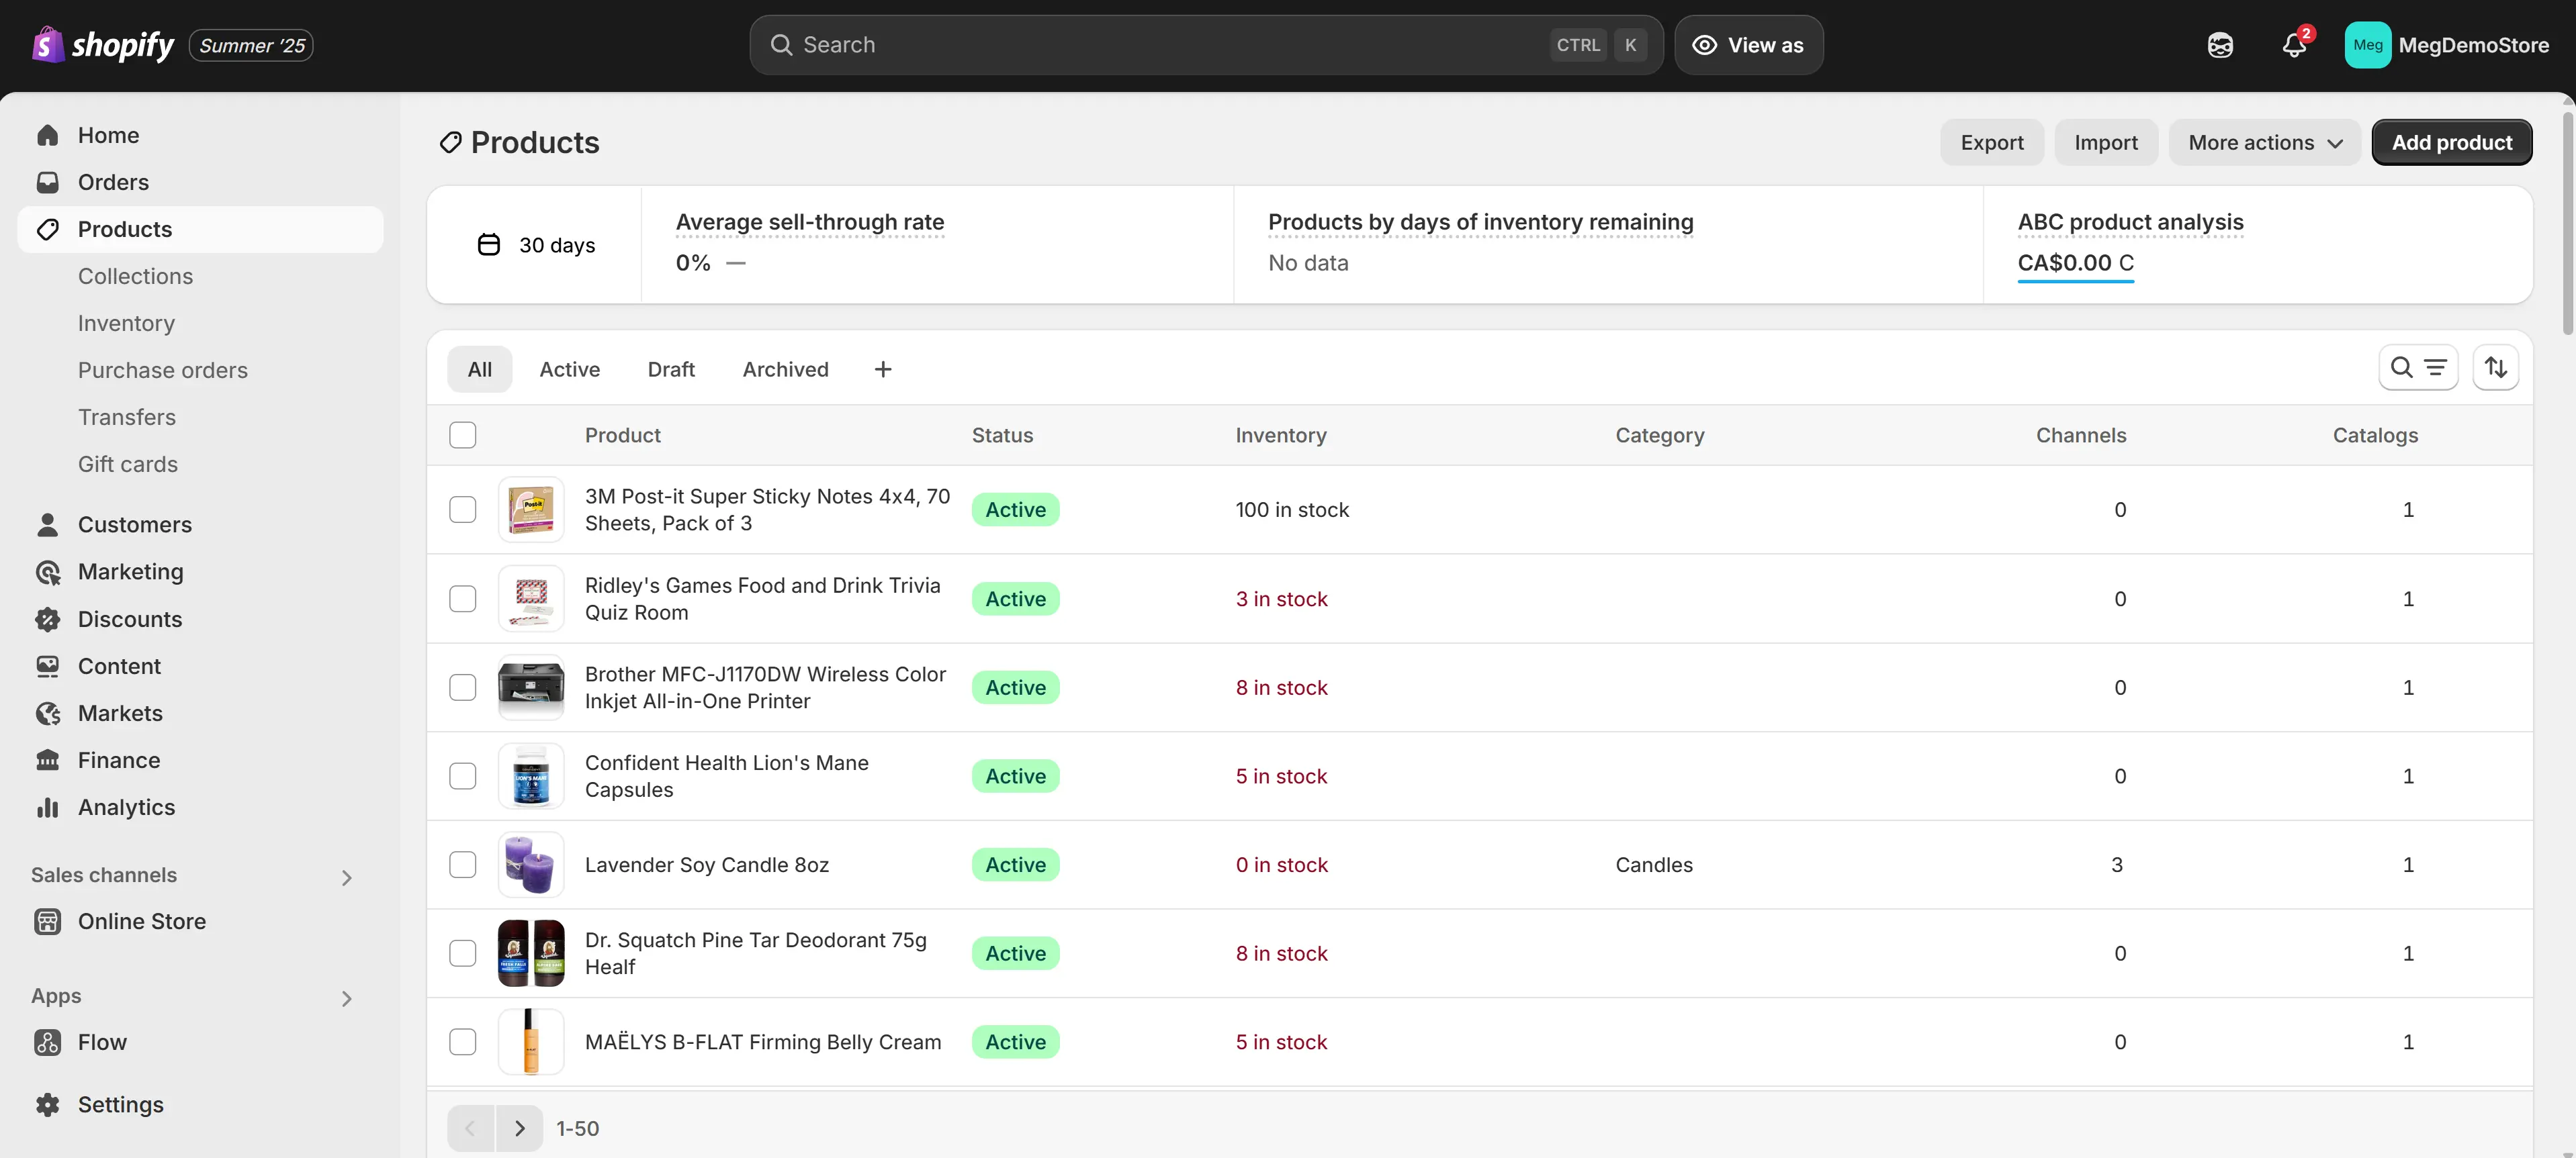Check the Lion's Mane Capsules checkbox
Viewport: 2576px width, 1158px height.
click(x=462, y=776)
